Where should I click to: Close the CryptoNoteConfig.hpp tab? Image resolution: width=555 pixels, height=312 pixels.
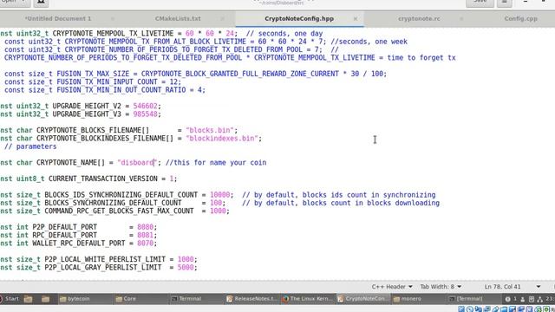(356, 19)
